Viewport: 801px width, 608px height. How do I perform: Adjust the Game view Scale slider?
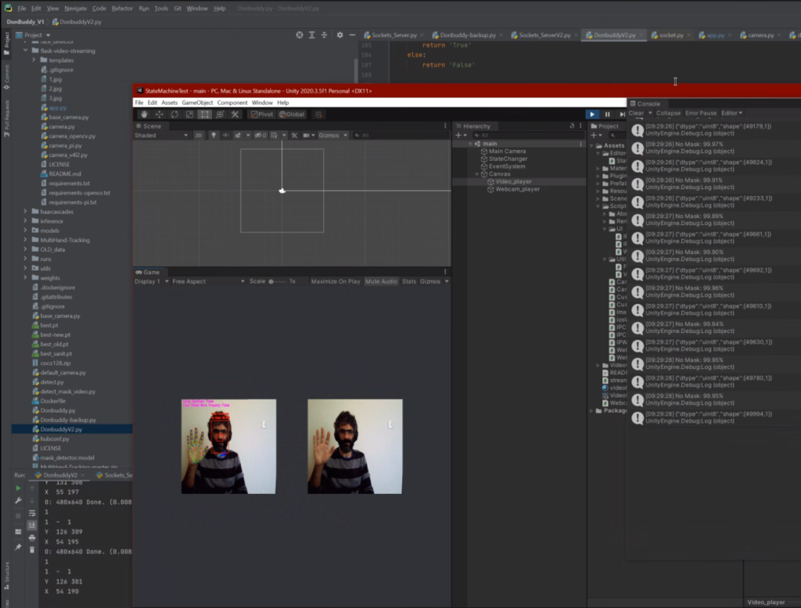pyautogui.click(x=271, y=281)
